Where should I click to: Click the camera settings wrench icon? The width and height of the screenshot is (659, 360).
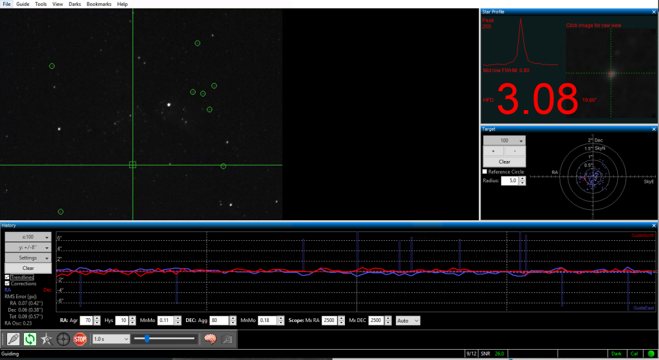click(x=227, y=339)
